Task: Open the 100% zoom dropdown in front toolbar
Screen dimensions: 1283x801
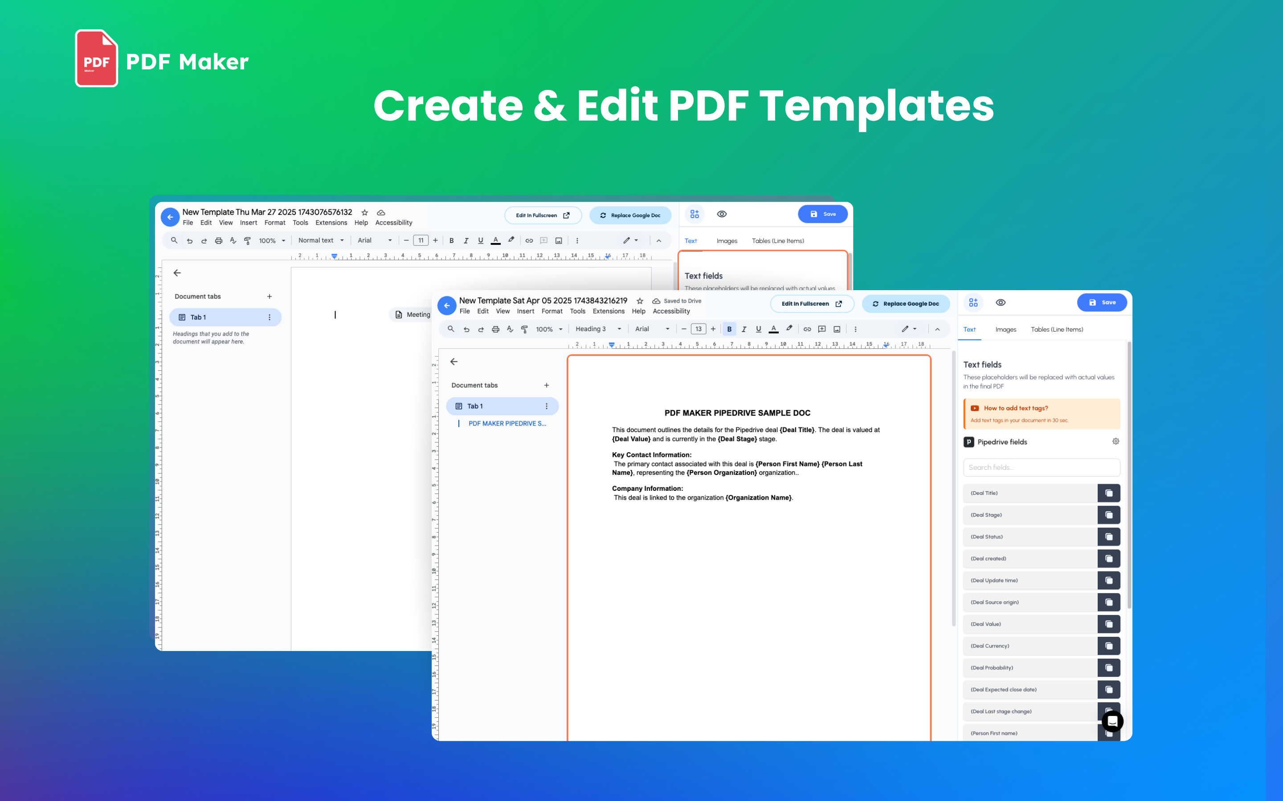Action: pyautogui.click(x=549, y=329)
